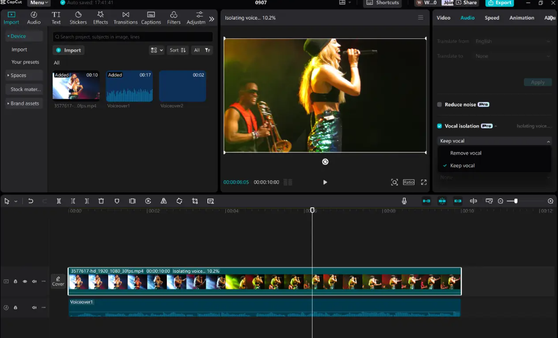Click the Delete icon in the timeline toolbar
The image size is (558, 338).
[102, 200]
